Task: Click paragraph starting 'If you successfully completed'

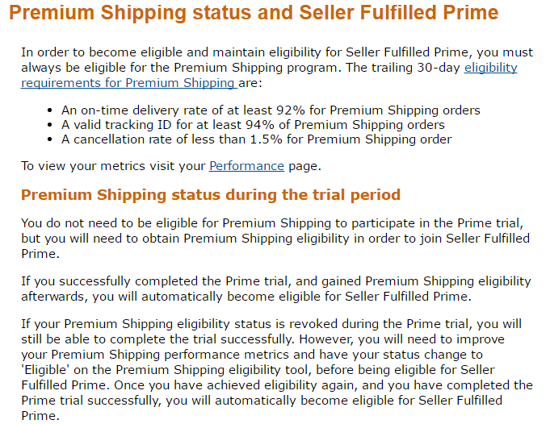Action: click(x=276, y=289)
